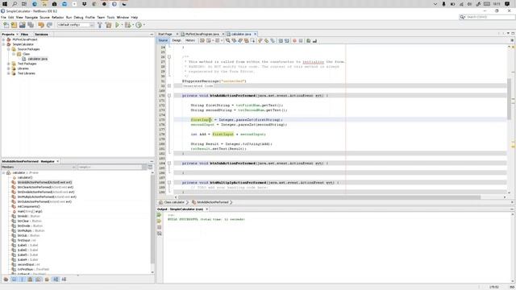
Task: Collapse the btnAddActionPerformed code fold
Action: (169, 95)
